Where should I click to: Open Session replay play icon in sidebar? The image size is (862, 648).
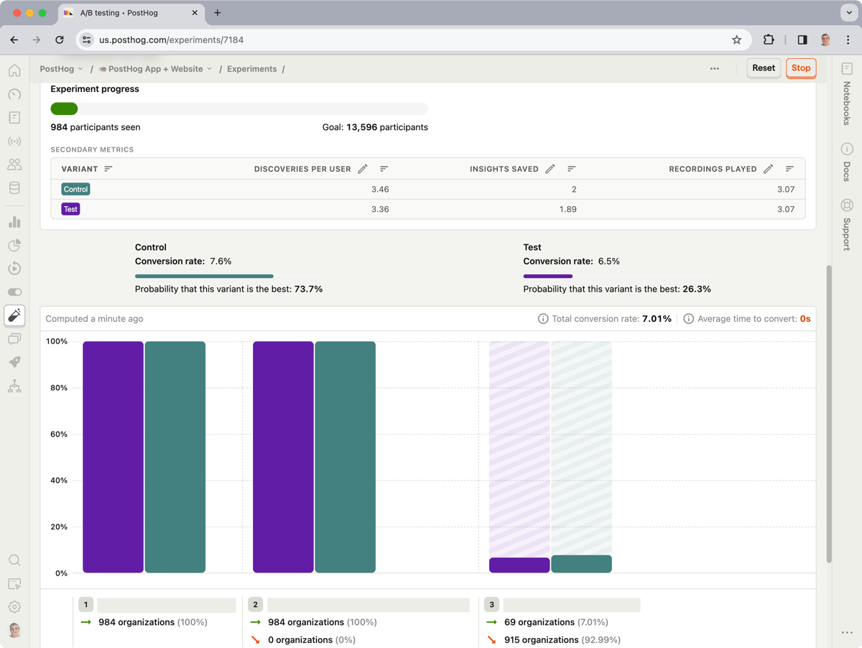coord(14,269)
